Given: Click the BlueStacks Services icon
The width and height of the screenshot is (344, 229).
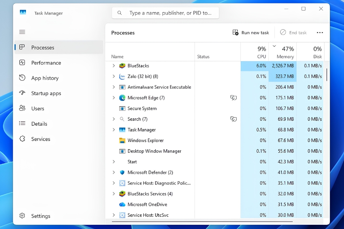Looking at the screenshot, I should pyautogui.click(x=122, y=194).
